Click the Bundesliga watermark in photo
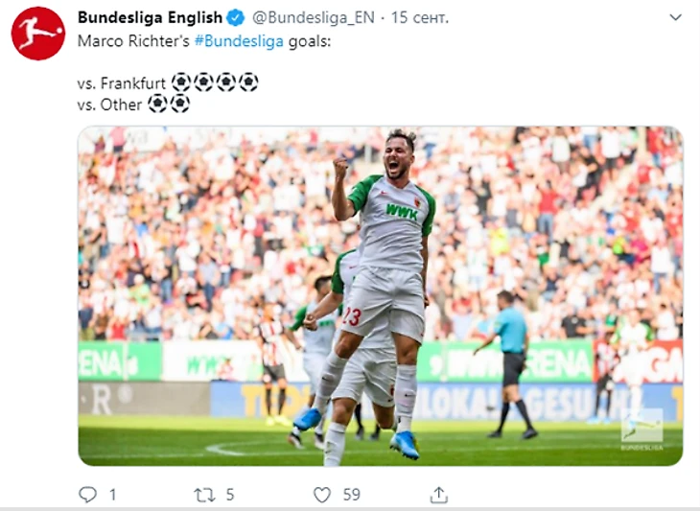 642,429
